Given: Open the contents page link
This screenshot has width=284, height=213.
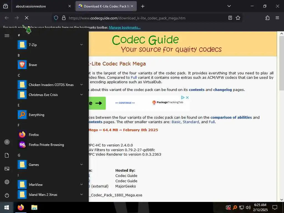Looking at the screenshot, I should 197,90.
